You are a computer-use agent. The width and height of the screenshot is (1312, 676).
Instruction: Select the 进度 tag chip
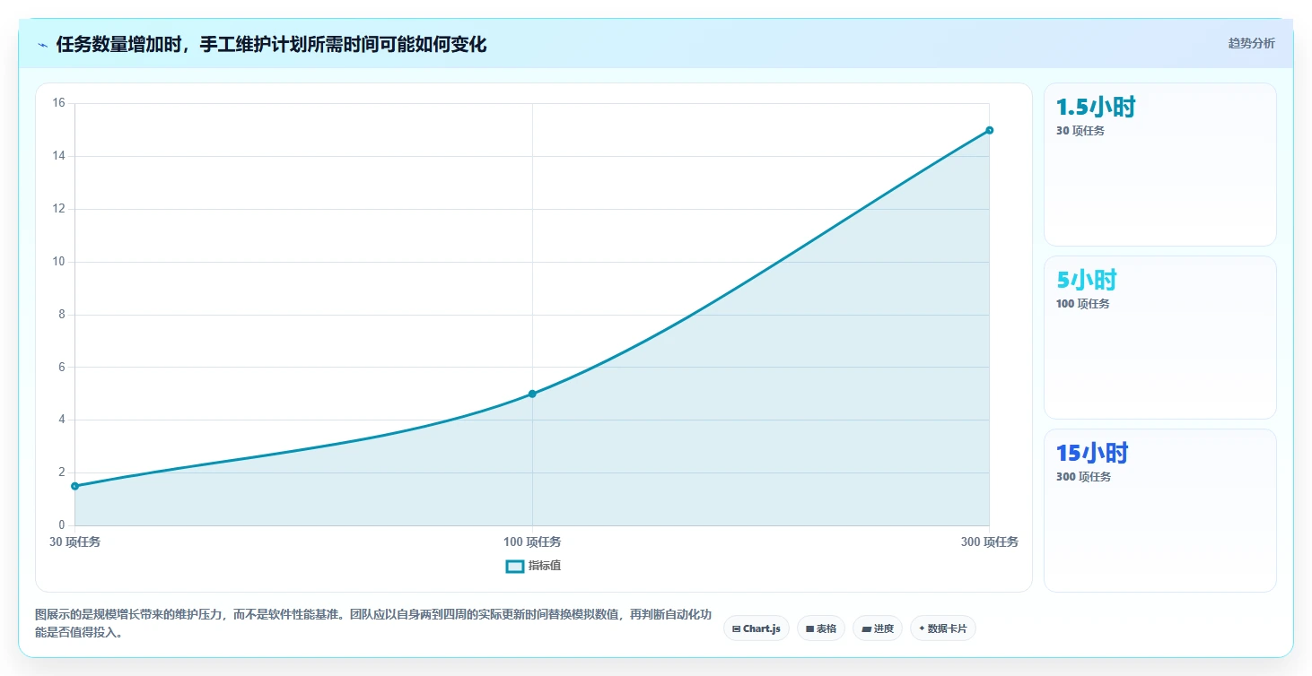click(878, 628)
